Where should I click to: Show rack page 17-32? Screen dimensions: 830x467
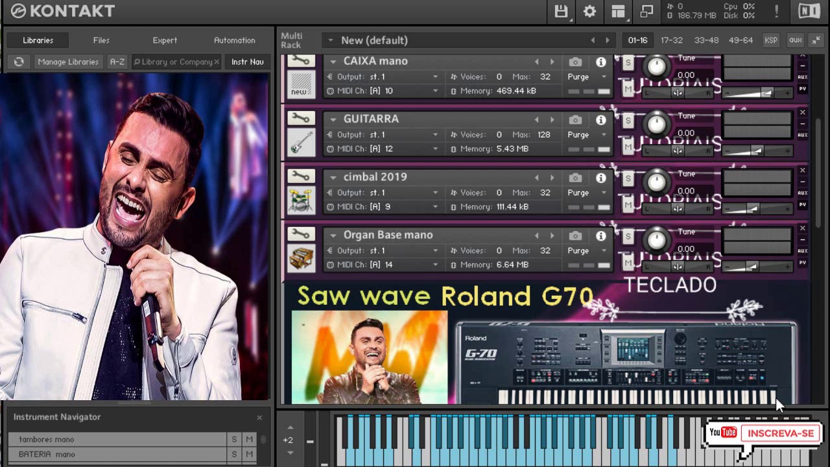coord(672,40)
